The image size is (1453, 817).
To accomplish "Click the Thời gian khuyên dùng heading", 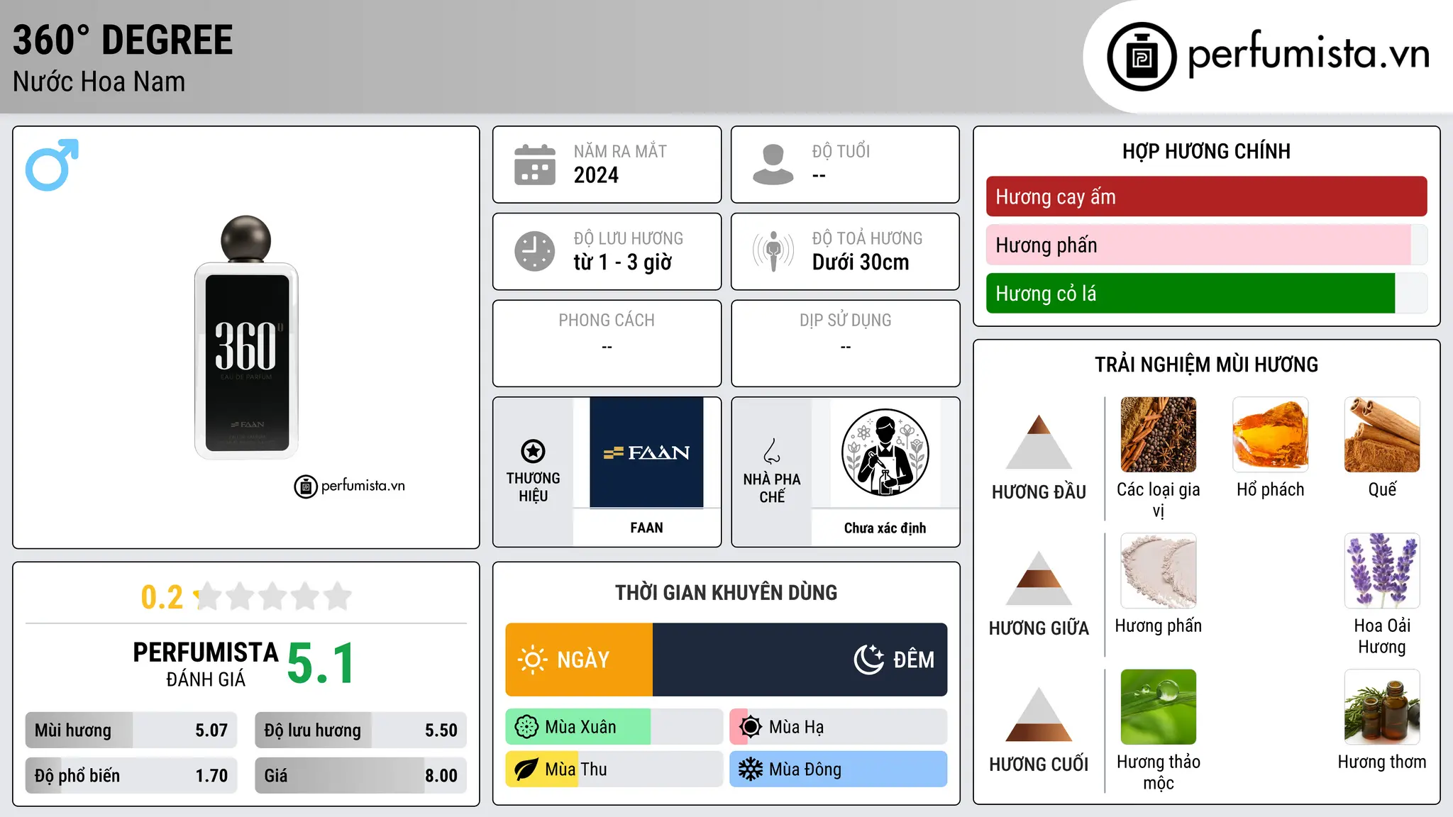I will (726, 592).
